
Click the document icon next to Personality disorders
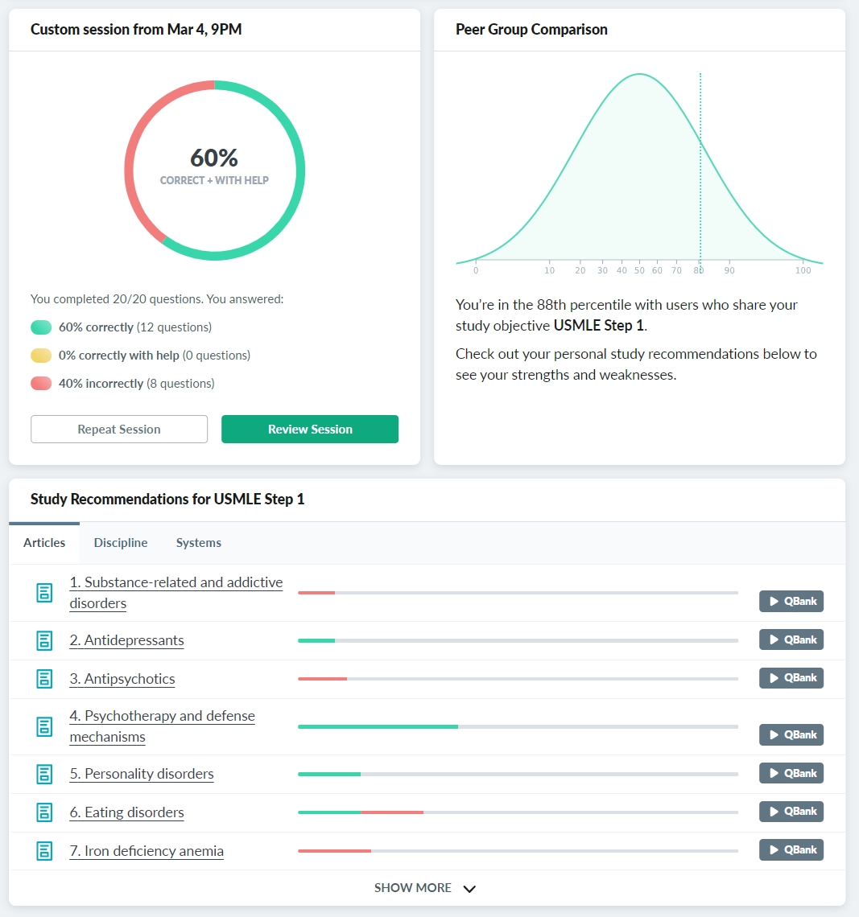[x=44, y=774]
